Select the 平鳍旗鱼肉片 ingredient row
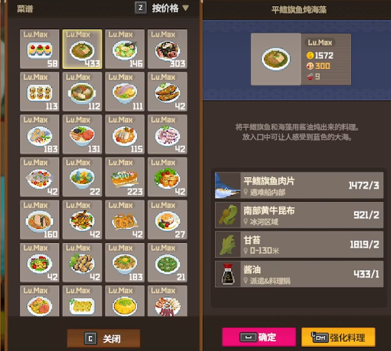The image size is (391, 351). [x=299, y=185]
